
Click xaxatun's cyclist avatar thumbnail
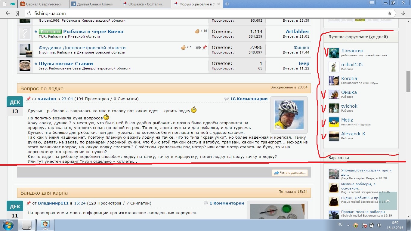(x=289, y=115)
